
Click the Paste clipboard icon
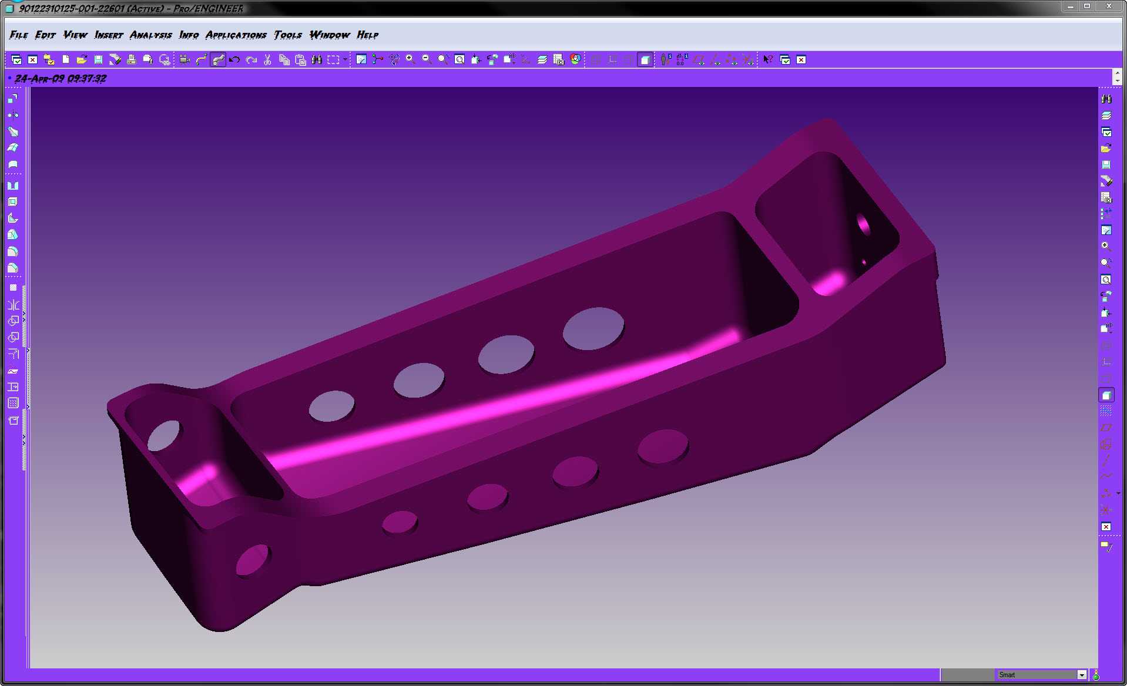[x=300, y=59]
